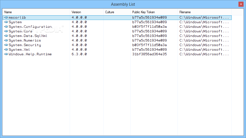Select the System.Core name text
This screenshot has height=138, width=246.
(20, 31)
